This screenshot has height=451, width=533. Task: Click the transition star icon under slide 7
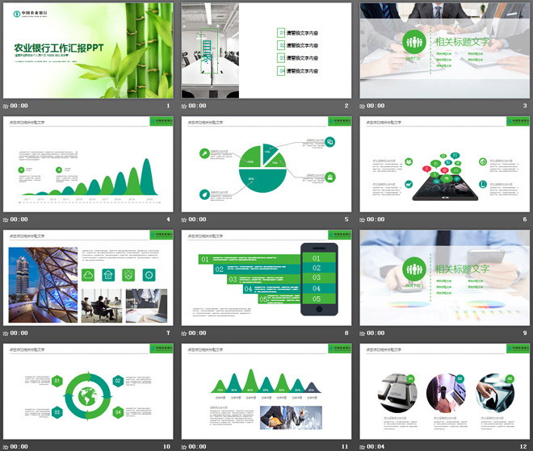pyautogui.click(x=6, y=333)
